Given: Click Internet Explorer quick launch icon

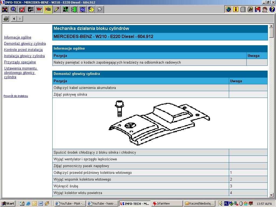Looking at the screenshot, I should tap(28, 204).
